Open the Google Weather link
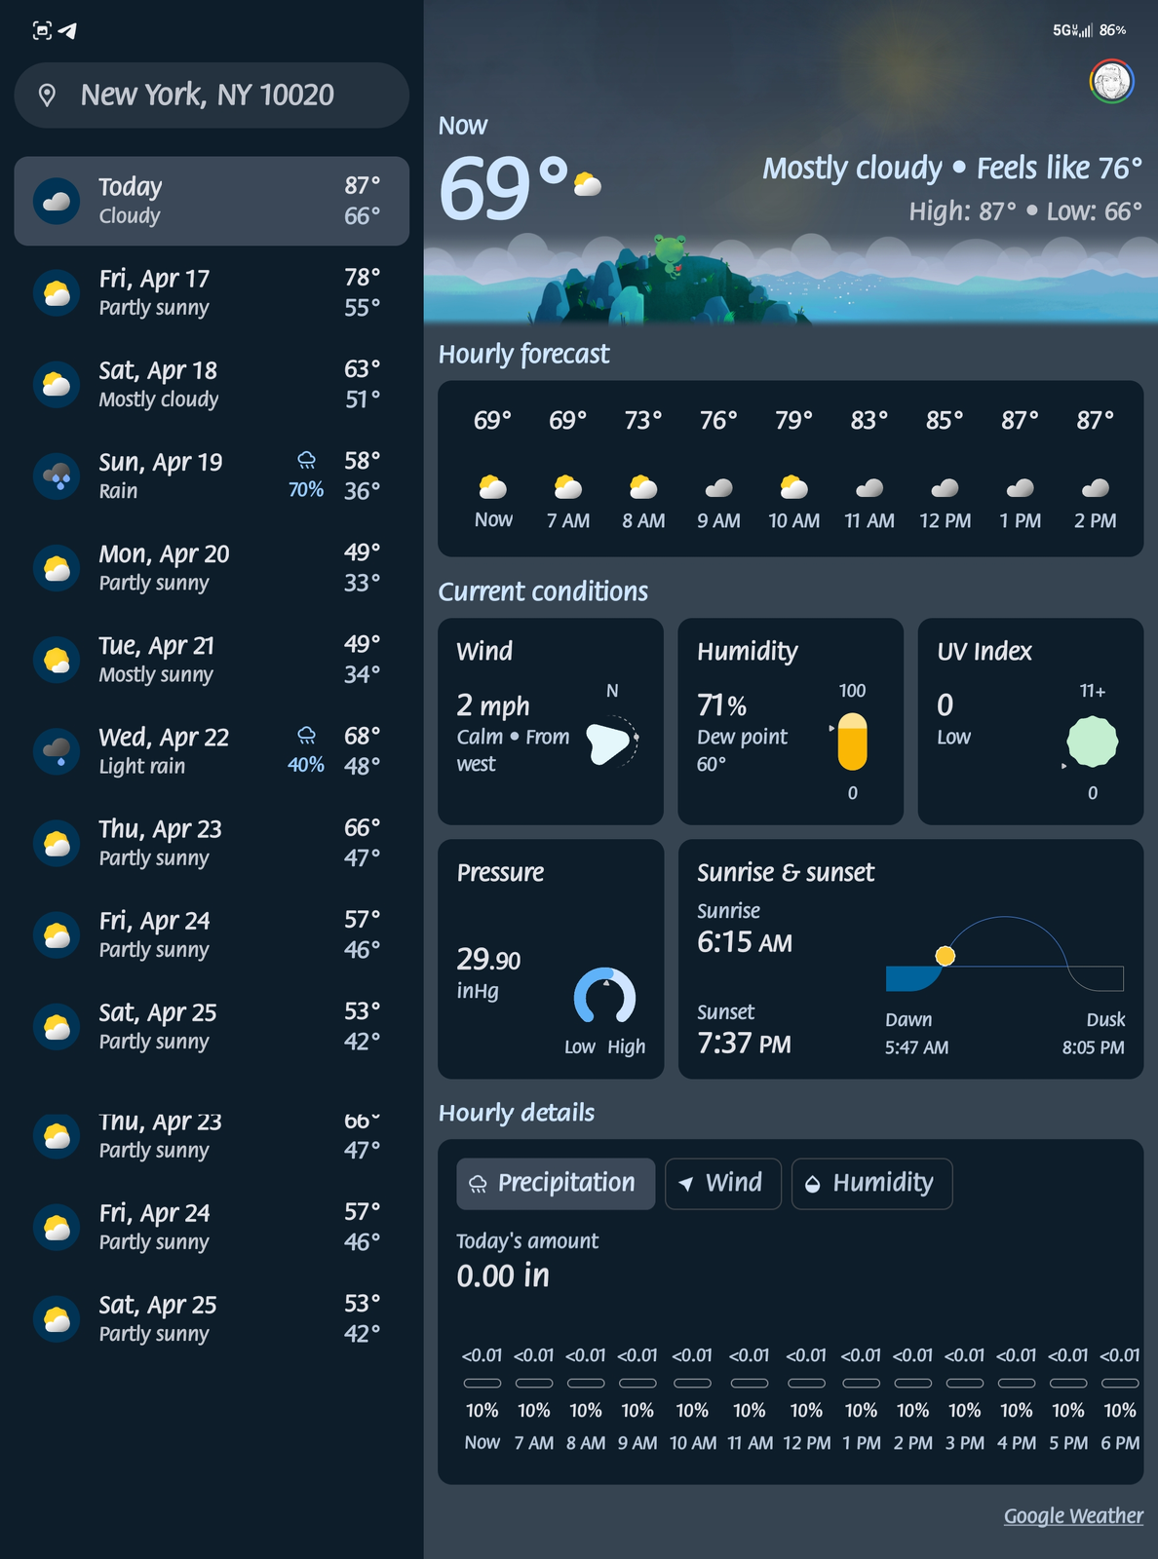The width and height of the screenshot is (1158, 1559). coord(1073,1516)
